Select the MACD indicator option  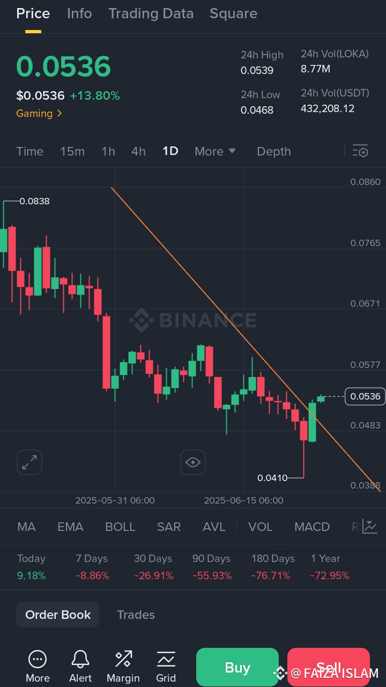point(311,527)
